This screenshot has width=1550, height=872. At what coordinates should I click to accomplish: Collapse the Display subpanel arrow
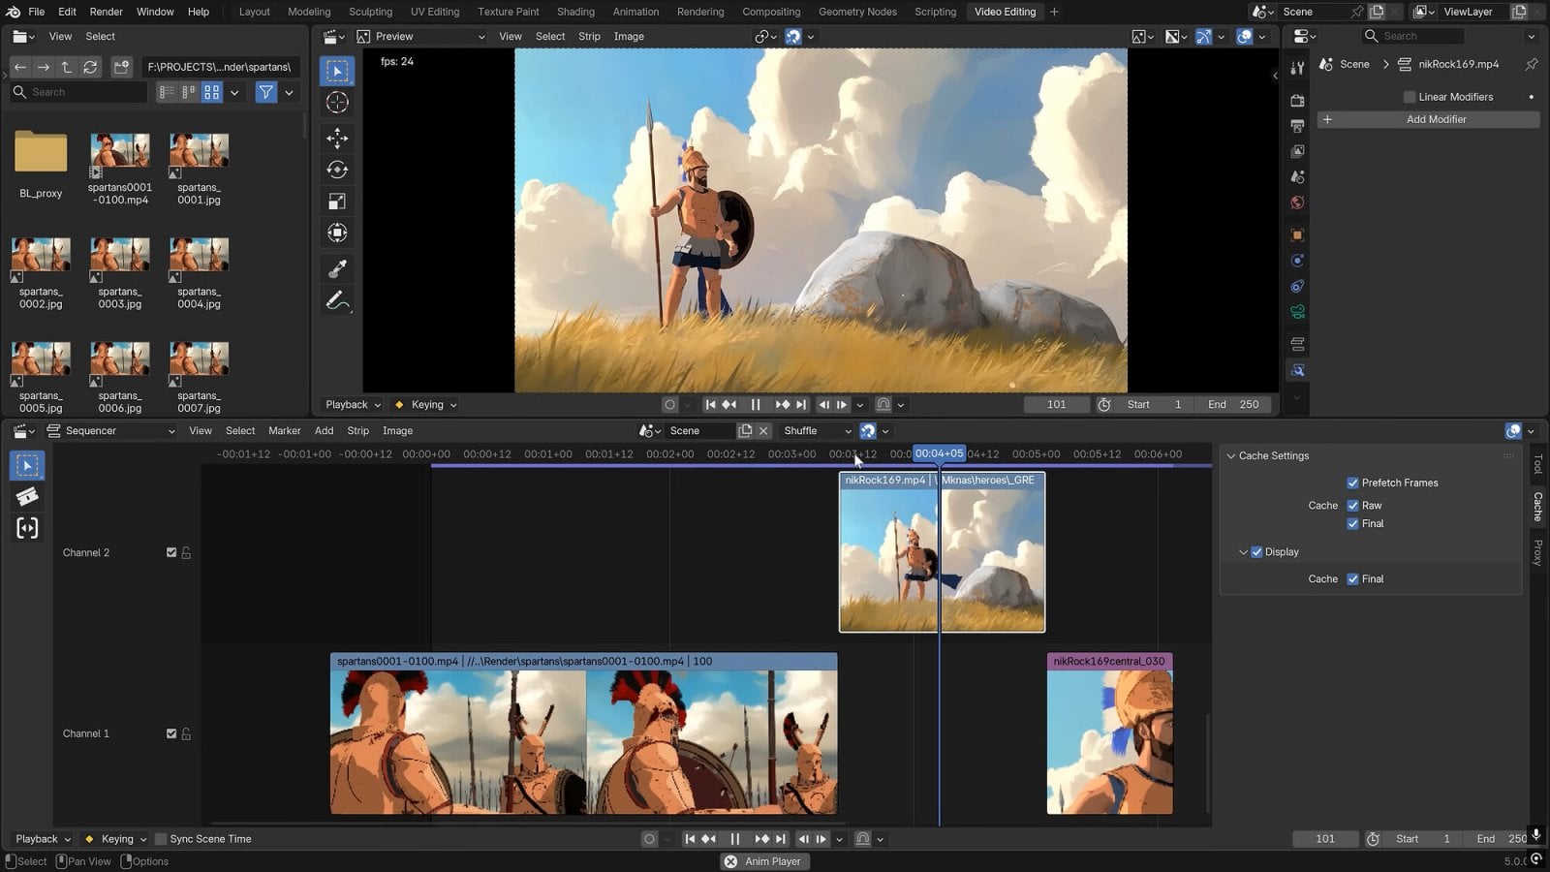1243,552
